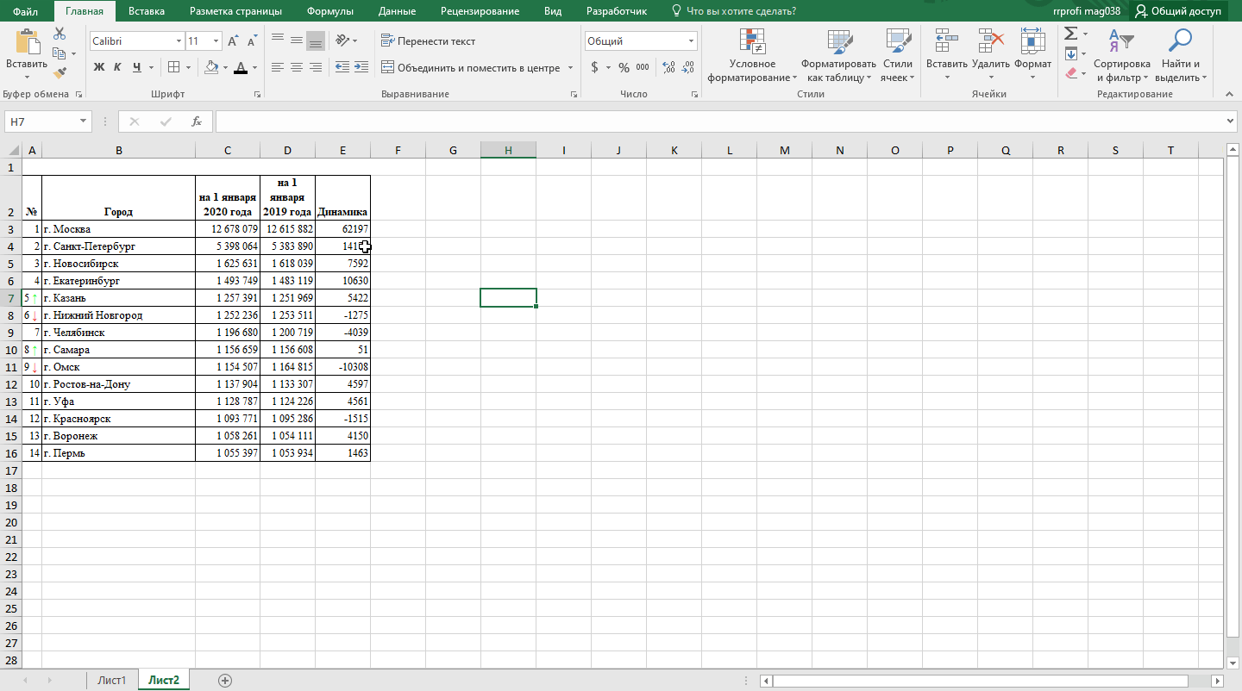The height and width of the screenshot is (691, 1242).
Task: Select the Format Painter brush icon
Action: click(60, 73)
